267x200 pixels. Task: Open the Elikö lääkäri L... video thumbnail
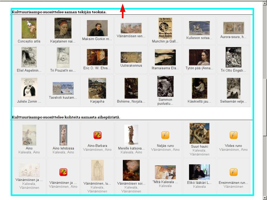click(199, 172)
